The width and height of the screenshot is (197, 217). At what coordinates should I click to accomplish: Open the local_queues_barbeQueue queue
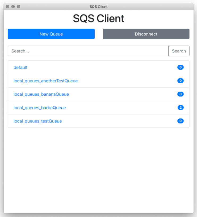pos(40,108)
